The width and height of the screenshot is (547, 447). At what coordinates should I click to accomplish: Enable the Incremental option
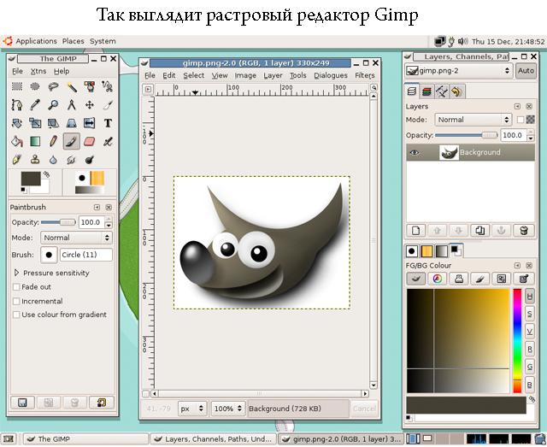click(16, 301)
